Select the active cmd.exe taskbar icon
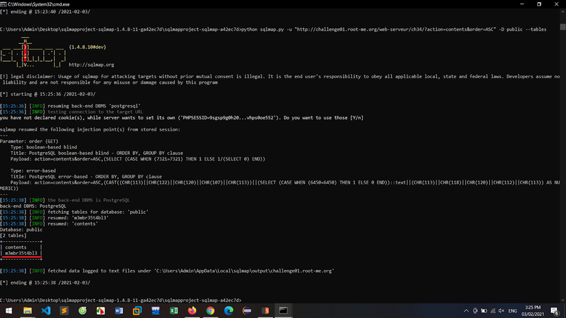 (x=283, y=310)
